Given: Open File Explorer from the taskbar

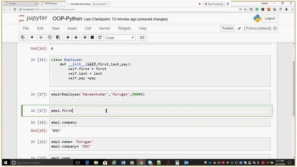Looking at the screenshot, I should coord(96,163).
